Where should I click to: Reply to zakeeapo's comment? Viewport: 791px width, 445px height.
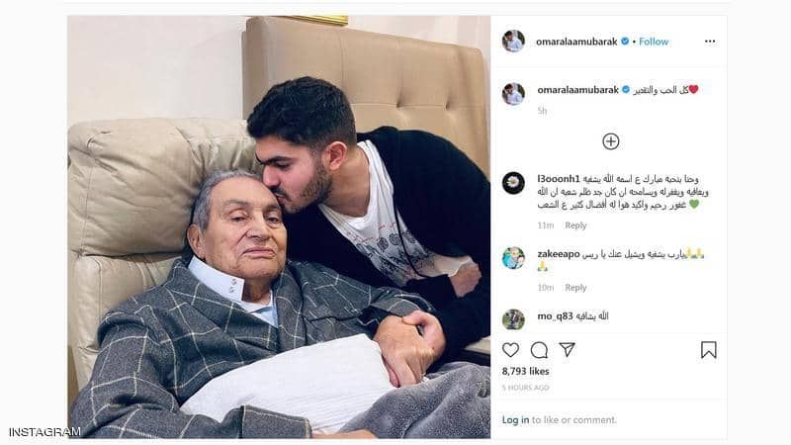coord(575,288)
